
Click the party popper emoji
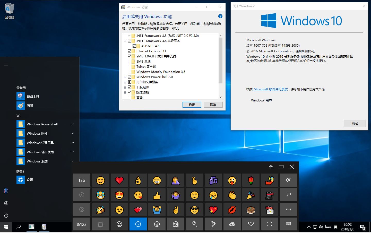coord(251,195)
